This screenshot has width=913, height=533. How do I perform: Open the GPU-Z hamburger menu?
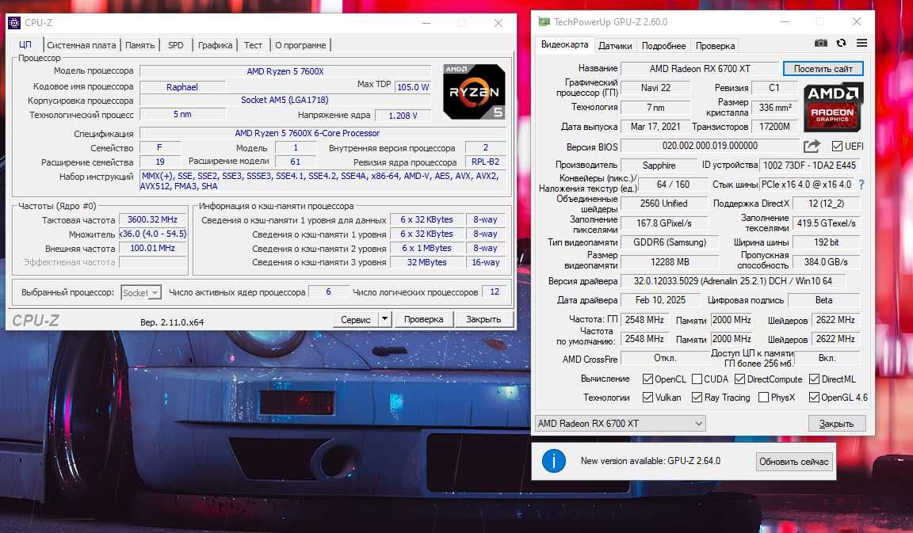click(x=861, y=43)
